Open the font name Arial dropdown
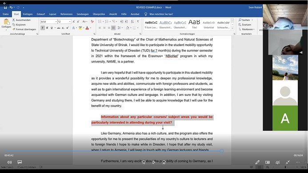Screen dimensions: 308x173 click(x=56, y=22)
